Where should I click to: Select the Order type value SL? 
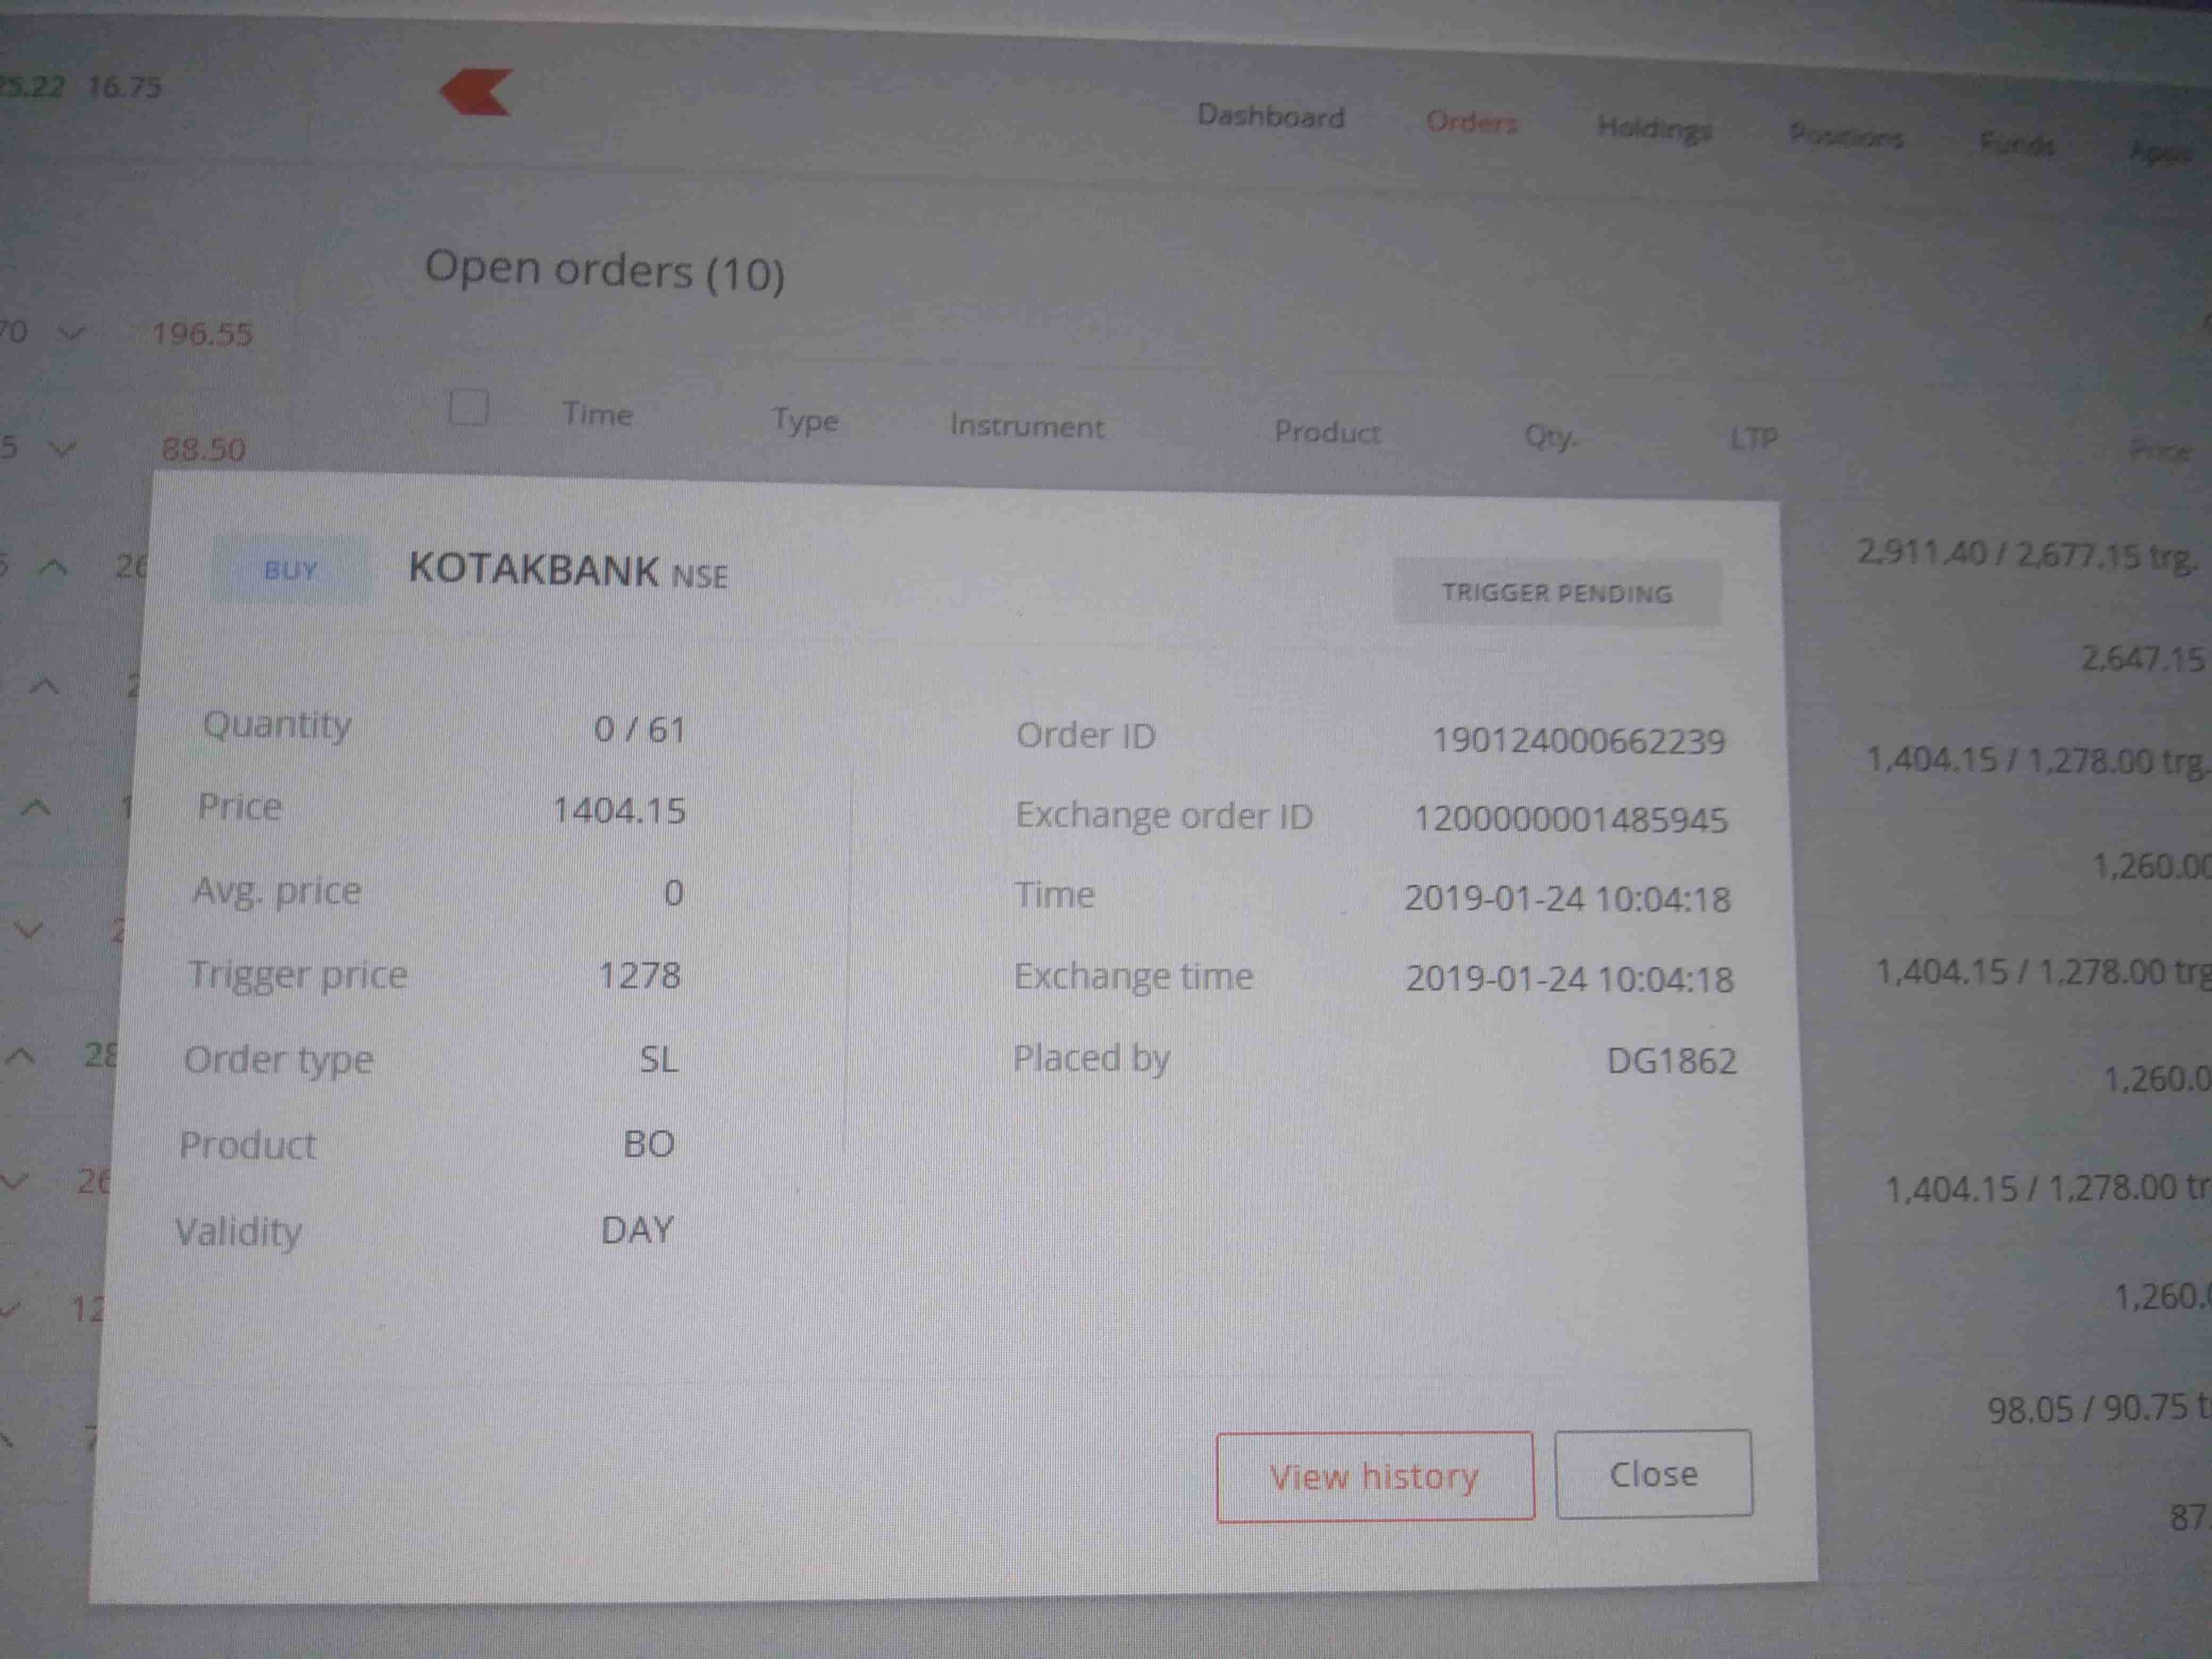(x=659, y=1059)
